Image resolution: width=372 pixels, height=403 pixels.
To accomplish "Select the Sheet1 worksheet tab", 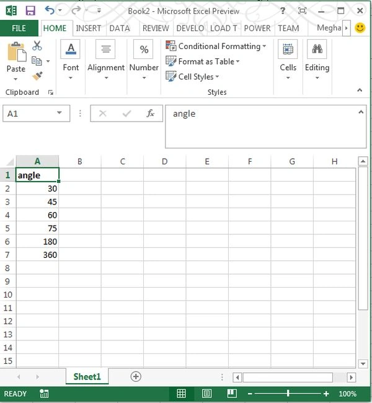I will [87, 376].
